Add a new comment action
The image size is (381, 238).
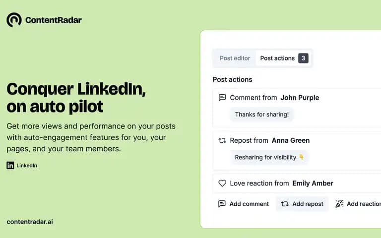(x=244, y=204)
